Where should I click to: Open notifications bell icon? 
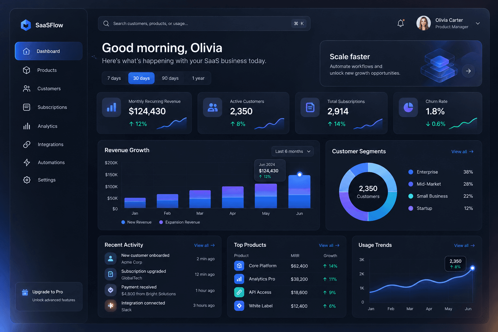(x=401, y=23)
